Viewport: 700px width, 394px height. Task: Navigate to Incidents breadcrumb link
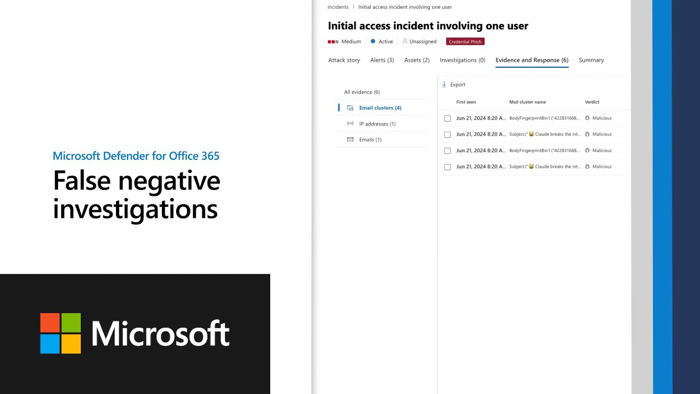click(x=338, y=7)
